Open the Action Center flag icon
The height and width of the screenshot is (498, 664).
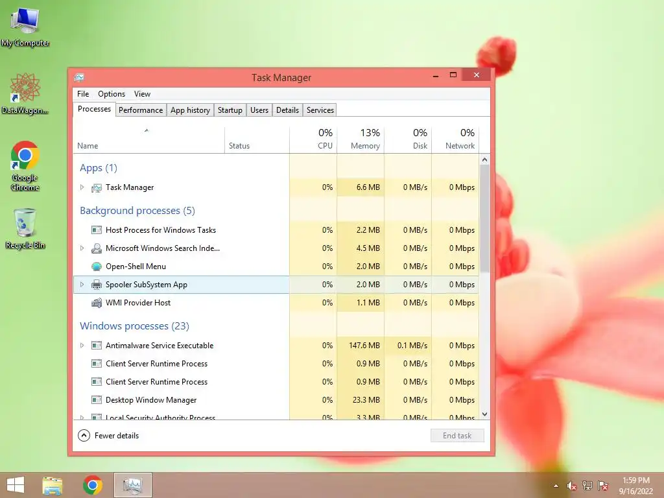coord(603,486)
